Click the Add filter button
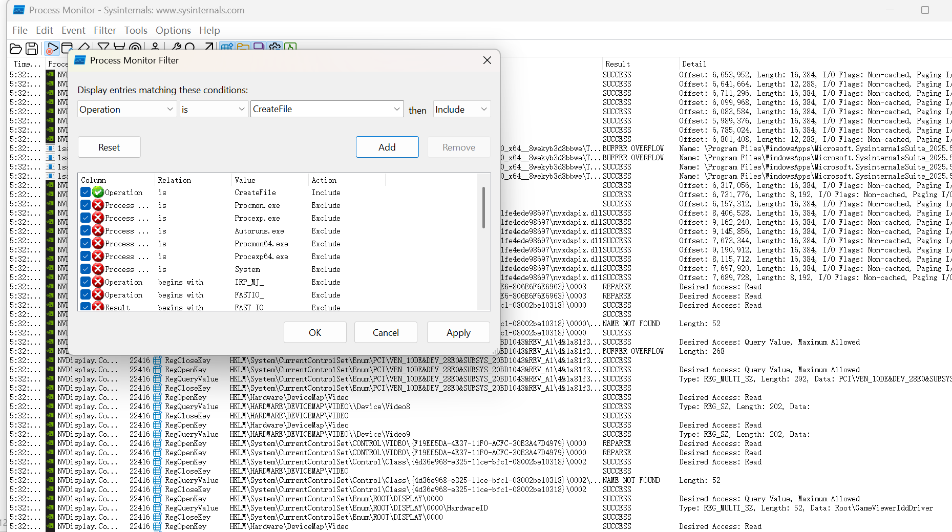Image resolution: width=952 pixels, height=532 pixels. (x=387, y=147)
